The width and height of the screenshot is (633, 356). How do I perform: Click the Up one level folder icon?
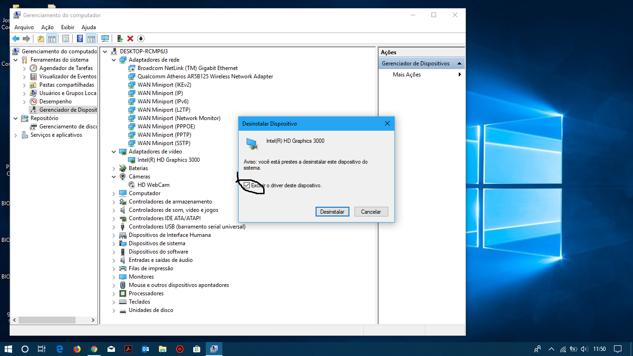tap(41, 38)
